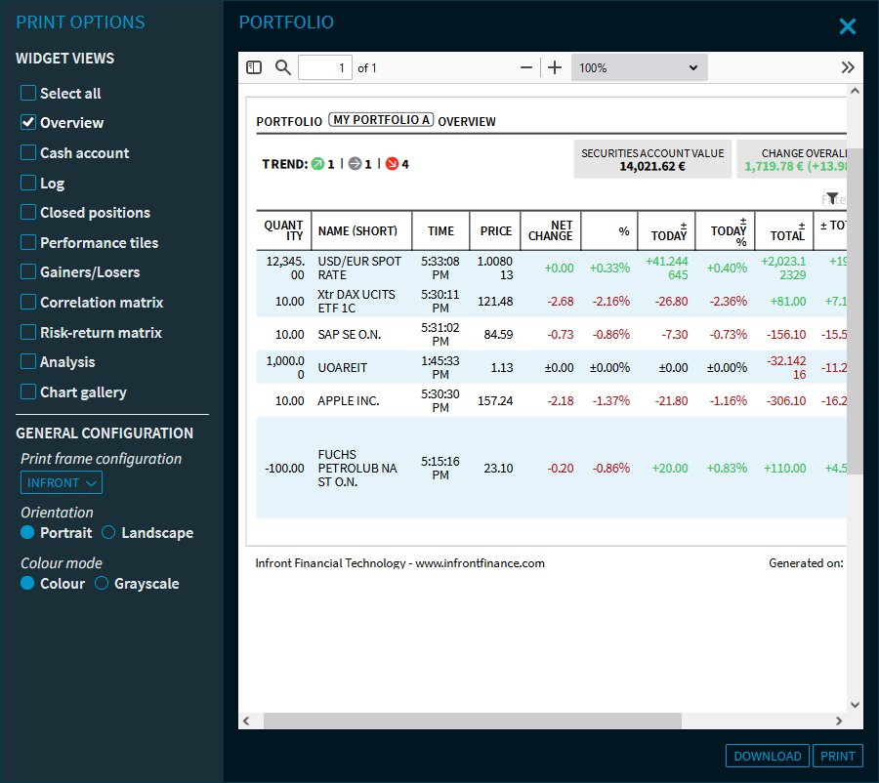Screen dimensions: 879x783
Task: Choose Landscape orientation
Action: point(109,533)
